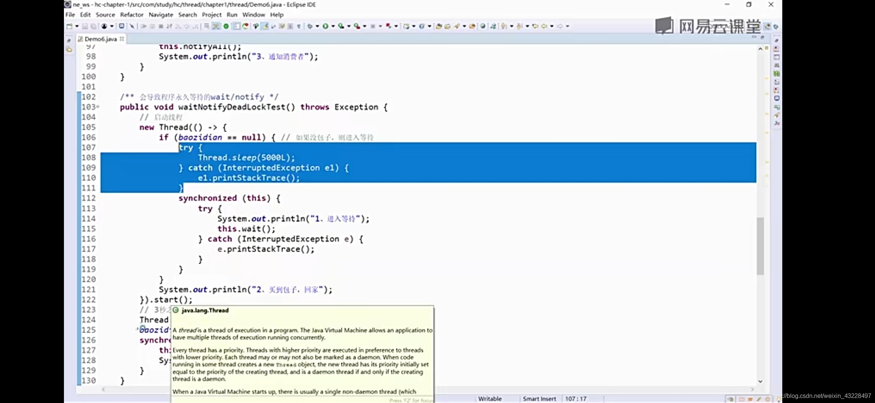875x403 pixels.
Task: Click the Skip All Breakpoints toggle
Action: [x=132, y=26]
